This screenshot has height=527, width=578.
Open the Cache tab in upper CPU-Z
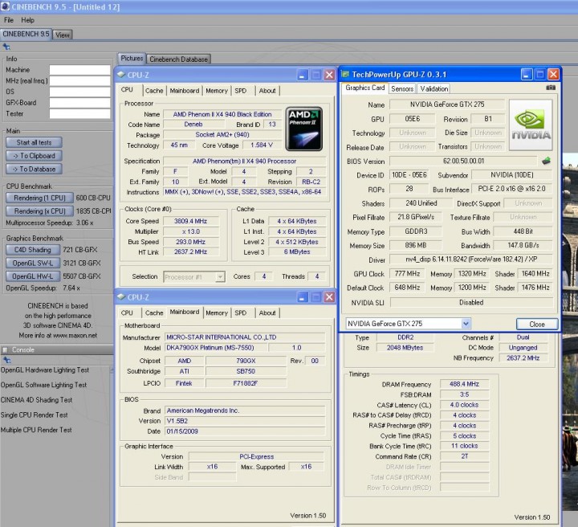point(154,90)
